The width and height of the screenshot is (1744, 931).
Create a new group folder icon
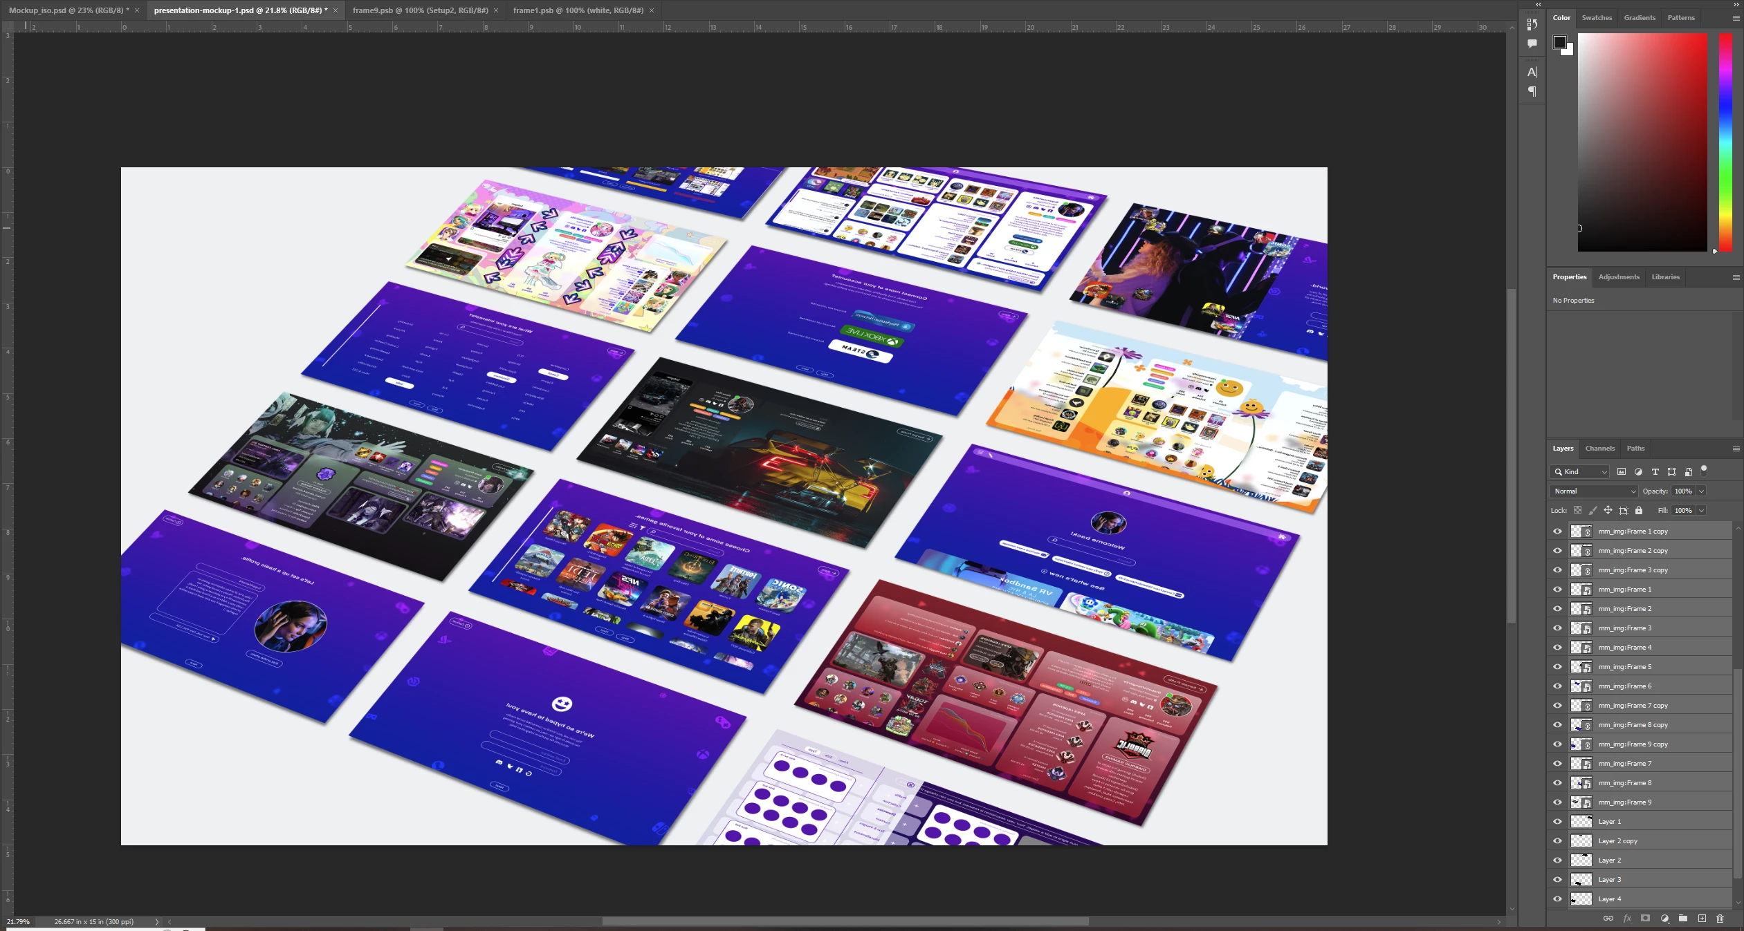[x=1683, y=919]
